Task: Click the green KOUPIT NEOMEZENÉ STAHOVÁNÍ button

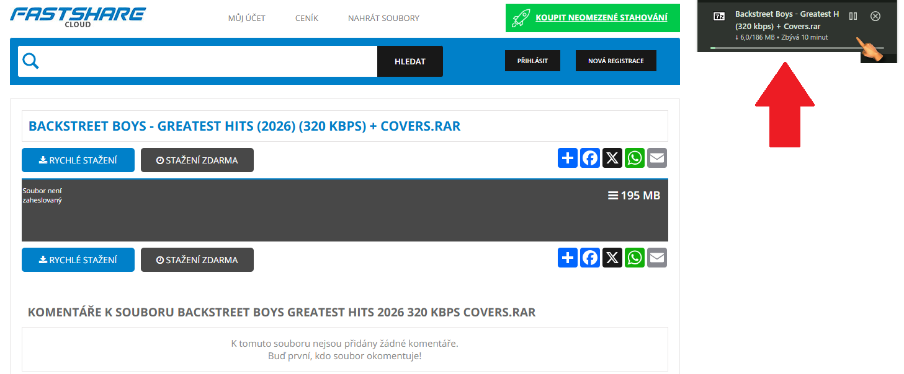Action: (593, 17)
